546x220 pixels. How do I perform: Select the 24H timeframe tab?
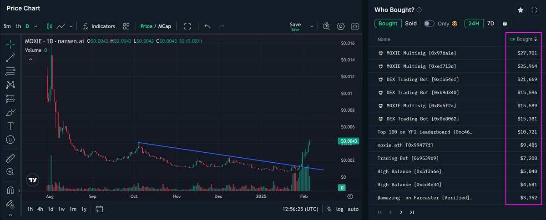pyautogui.click(x=474, y=23)
